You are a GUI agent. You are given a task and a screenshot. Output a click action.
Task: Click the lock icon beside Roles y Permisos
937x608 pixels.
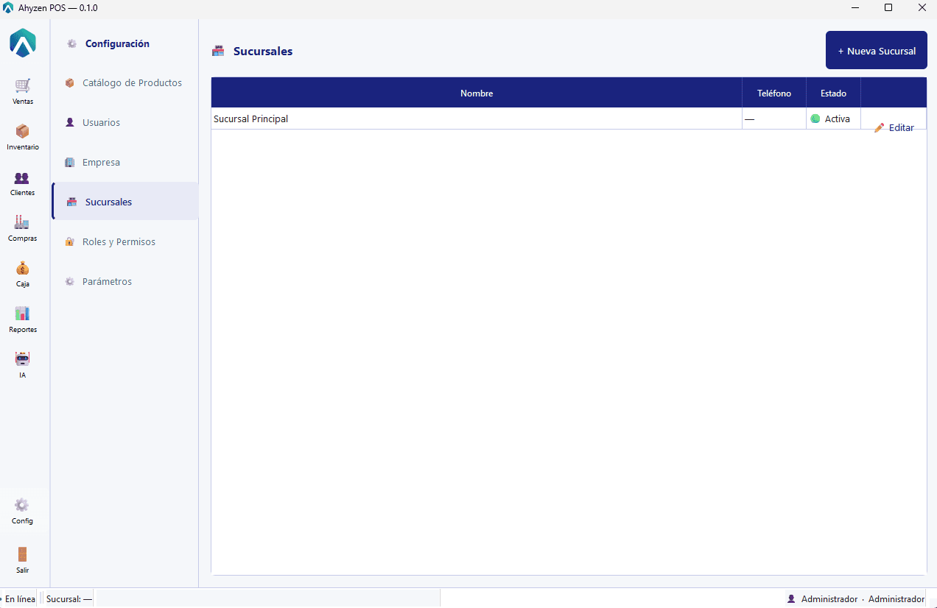(x=70, y=242)
